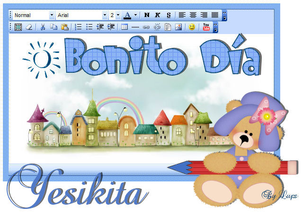Decrease indent of the paragraph
The height and width of the screenshot is (216, 301).
(100, 27)
